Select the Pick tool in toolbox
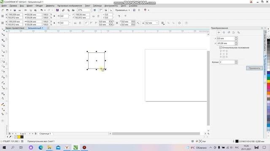The width and height of the screenshot is (270, 151). 3,29
